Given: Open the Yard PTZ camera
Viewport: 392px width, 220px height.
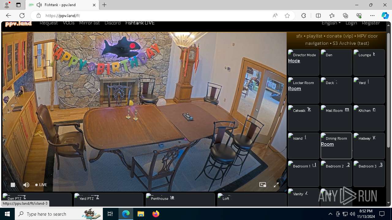Looking at the screenshot, I should tap(108, 200).
